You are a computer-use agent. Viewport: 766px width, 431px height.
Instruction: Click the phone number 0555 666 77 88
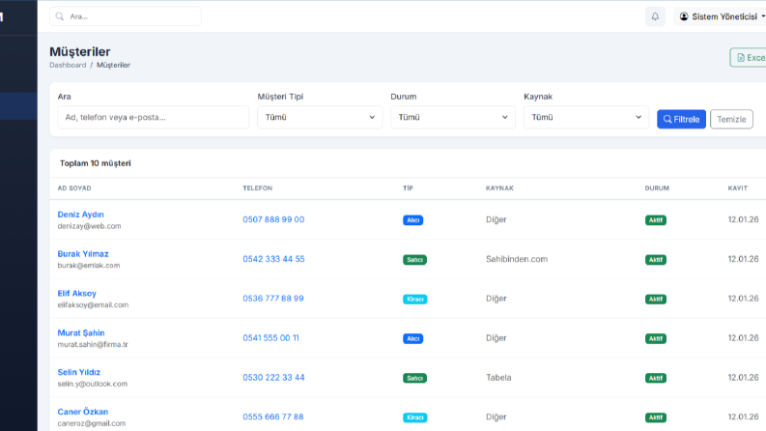point(273,417)
